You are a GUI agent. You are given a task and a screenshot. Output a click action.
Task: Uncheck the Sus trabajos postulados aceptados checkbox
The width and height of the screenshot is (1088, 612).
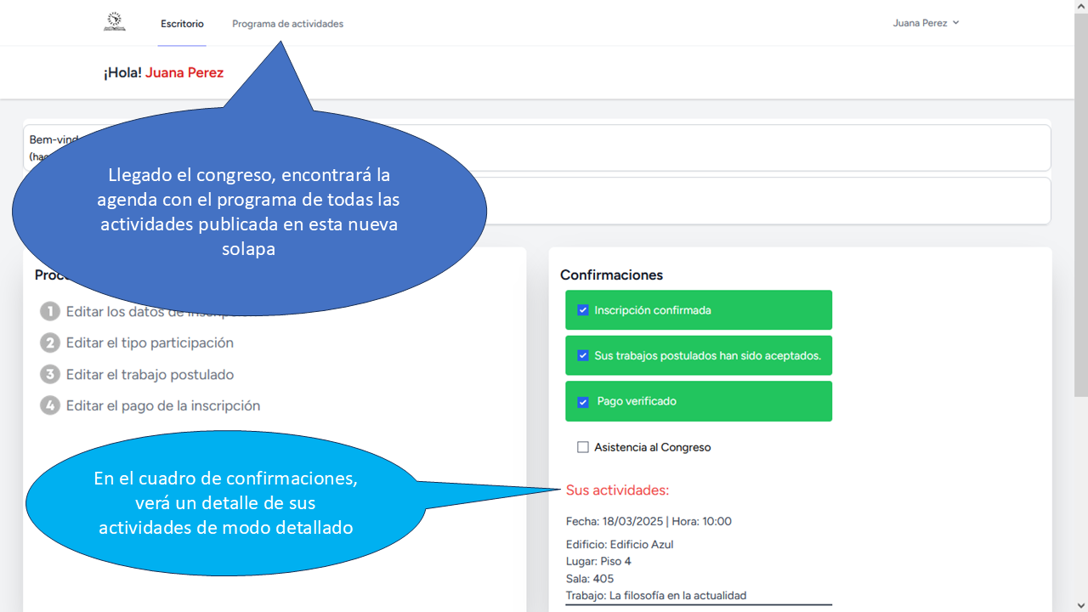pyautogui.click(x=583, y=355)
